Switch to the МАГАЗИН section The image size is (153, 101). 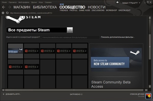click(x=22, y=7)
